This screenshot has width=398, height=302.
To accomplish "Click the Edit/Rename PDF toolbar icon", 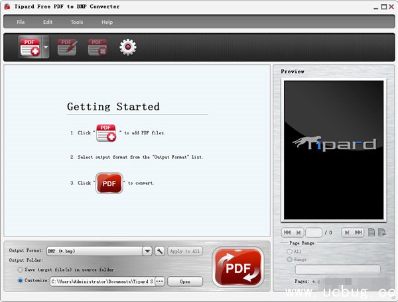I will pos(67,48).
